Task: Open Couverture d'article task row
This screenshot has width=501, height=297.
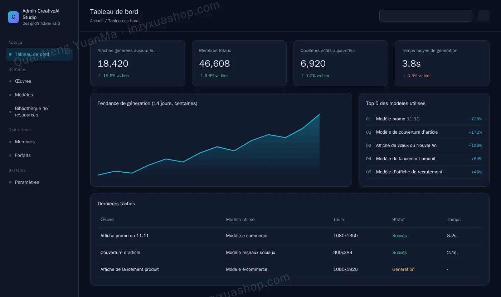Action: tap(290, 253)
